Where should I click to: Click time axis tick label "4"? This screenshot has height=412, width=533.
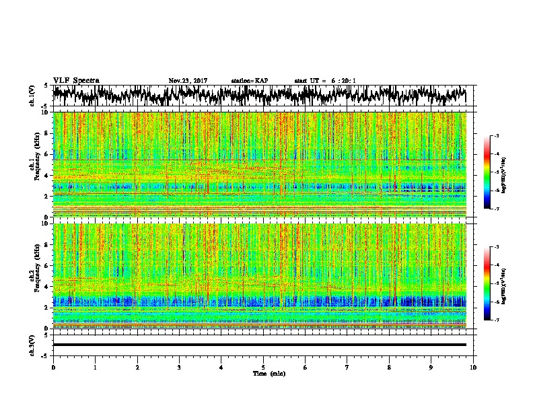(x=221, y=368)
